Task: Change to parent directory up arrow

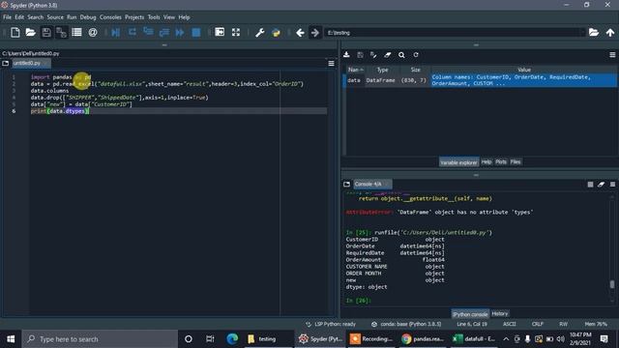Action: [x=610, y=32]
